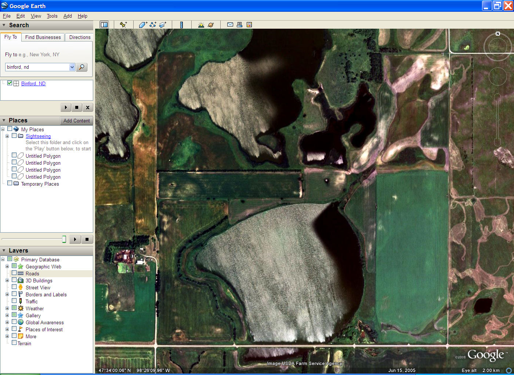Click the Print icon in toolbar
Image resolution: width=514 pixels, height=375 pixels.
(x=239, y=25)
